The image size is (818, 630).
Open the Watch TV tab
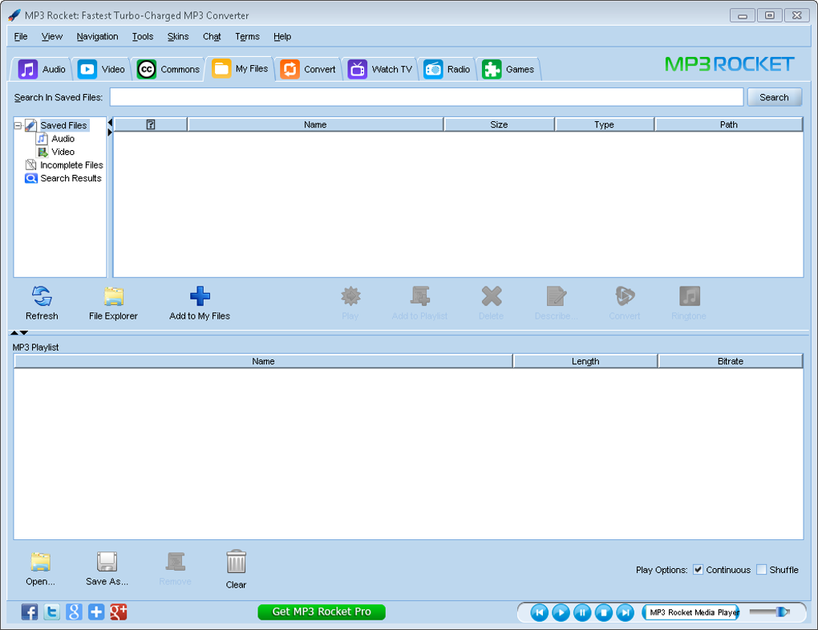[x=380, y=69]
